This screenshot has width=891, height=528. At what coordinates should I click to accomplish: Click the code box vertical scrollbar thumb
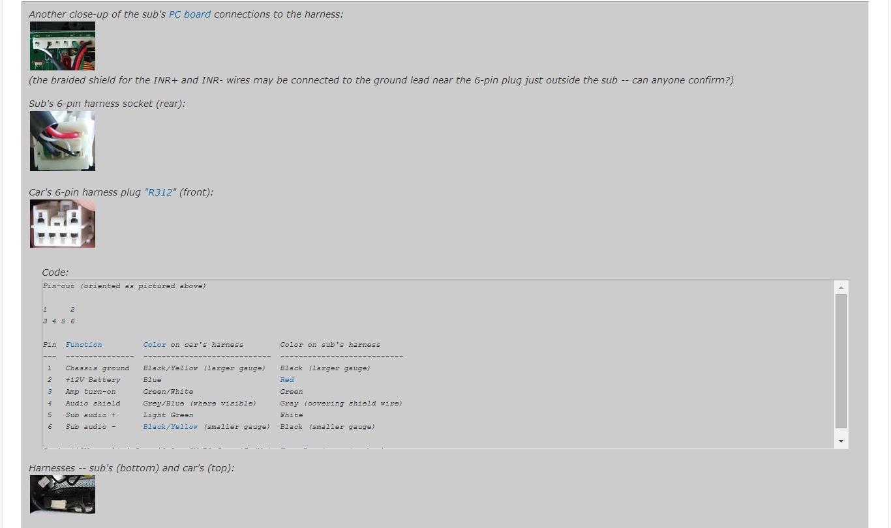[x=841, y=360]
